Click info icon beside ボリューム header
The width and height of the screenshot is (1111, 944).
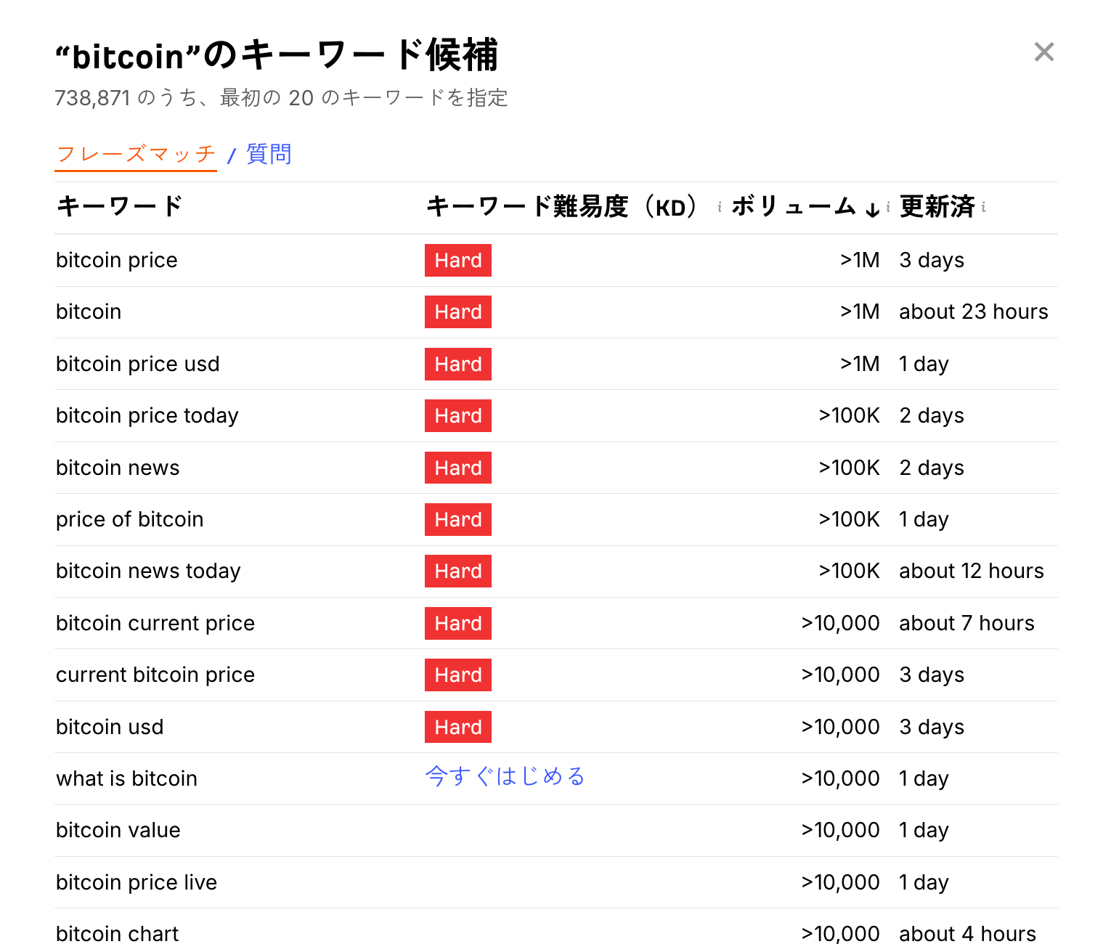click(x=888, y=208)
